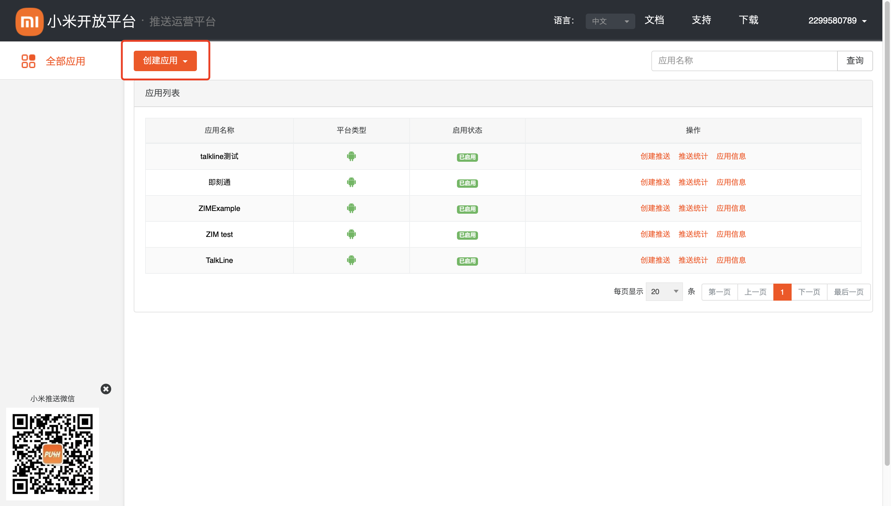891x506 pixels.
Task: Click 推送统计 for ZIMExample
Action: pyautogui.click(x=693, y=208)
